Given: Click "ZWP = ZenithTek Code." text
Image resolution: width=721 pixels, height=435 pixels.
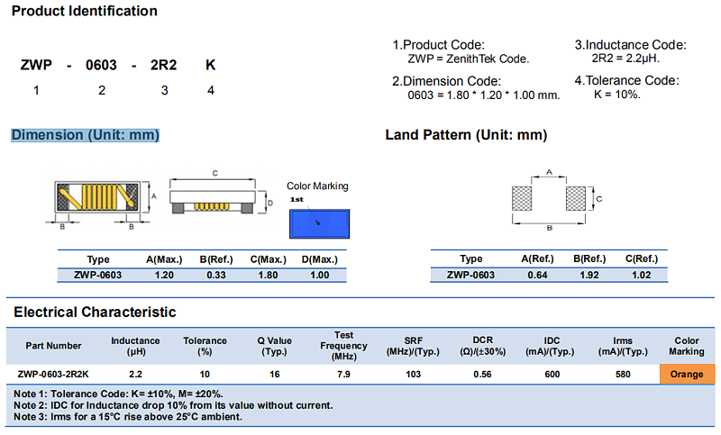Looking at the screenshot, I should pos(469,59).
